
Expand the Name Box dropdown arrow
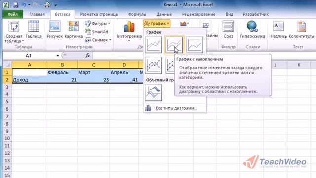pos(58,55)
